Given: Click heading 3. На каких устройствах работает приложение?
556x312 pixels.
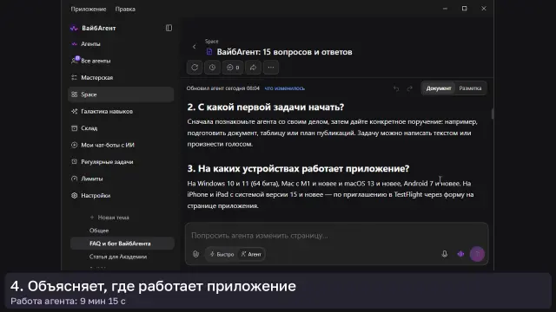Looking at the screenshot, I should 298,169.
